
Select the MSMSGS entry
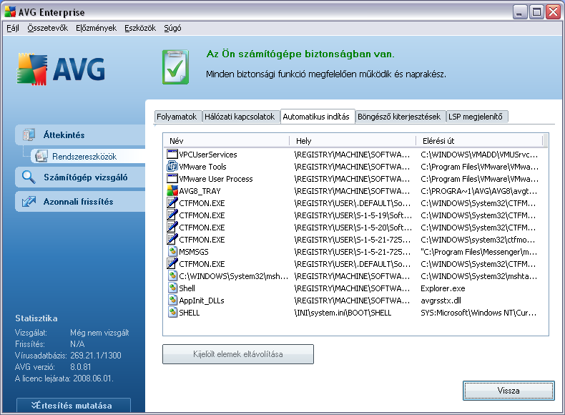tap(194, 252)
